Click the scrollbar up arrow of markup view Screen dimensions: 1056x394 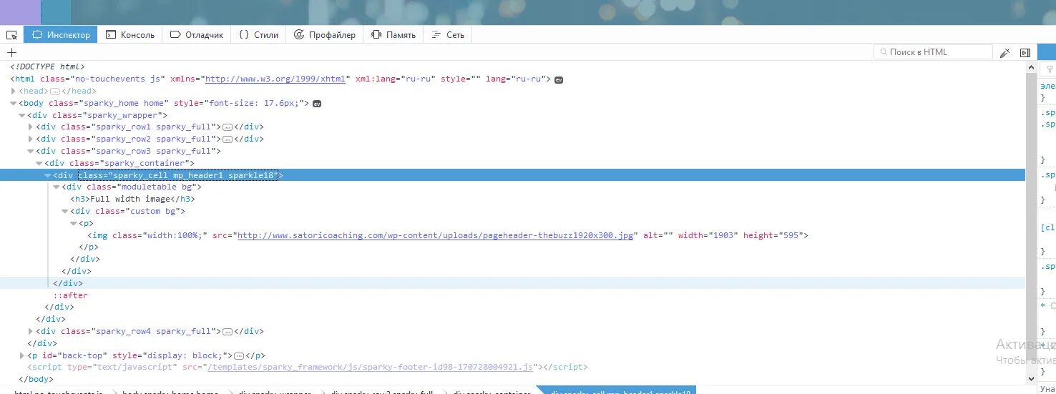pos(1031,67)
